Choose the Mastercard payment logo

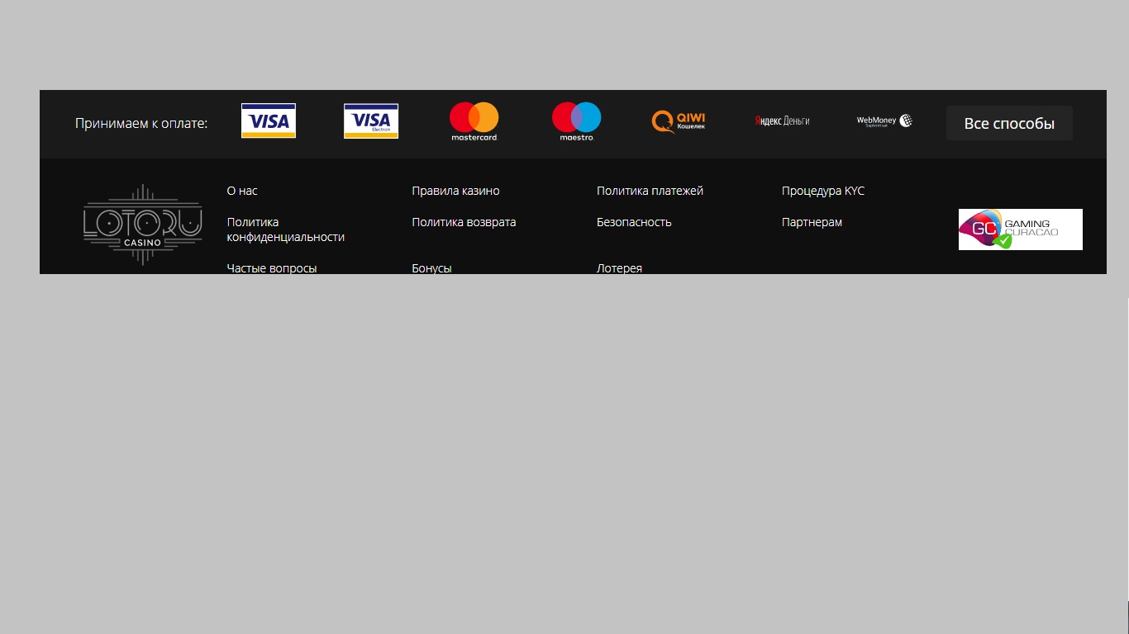click(x=474, y=121)
